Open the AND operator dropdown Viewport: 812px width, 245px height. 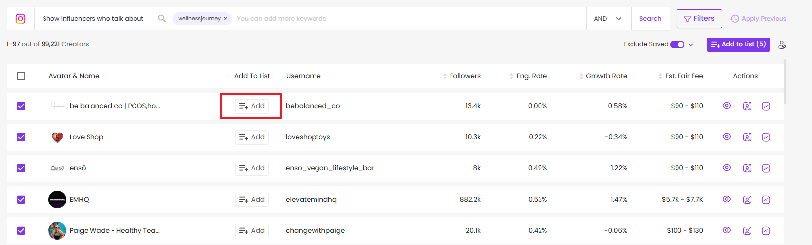(x=608, y=19)
